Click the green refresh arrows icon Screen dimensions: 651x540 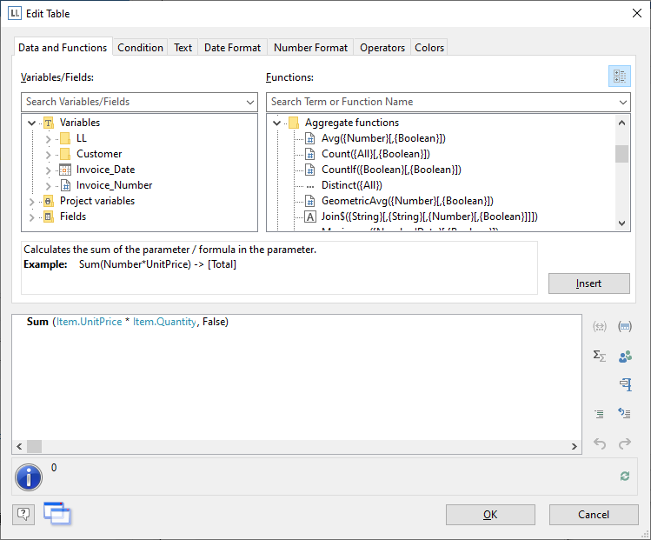pos(624,476)
